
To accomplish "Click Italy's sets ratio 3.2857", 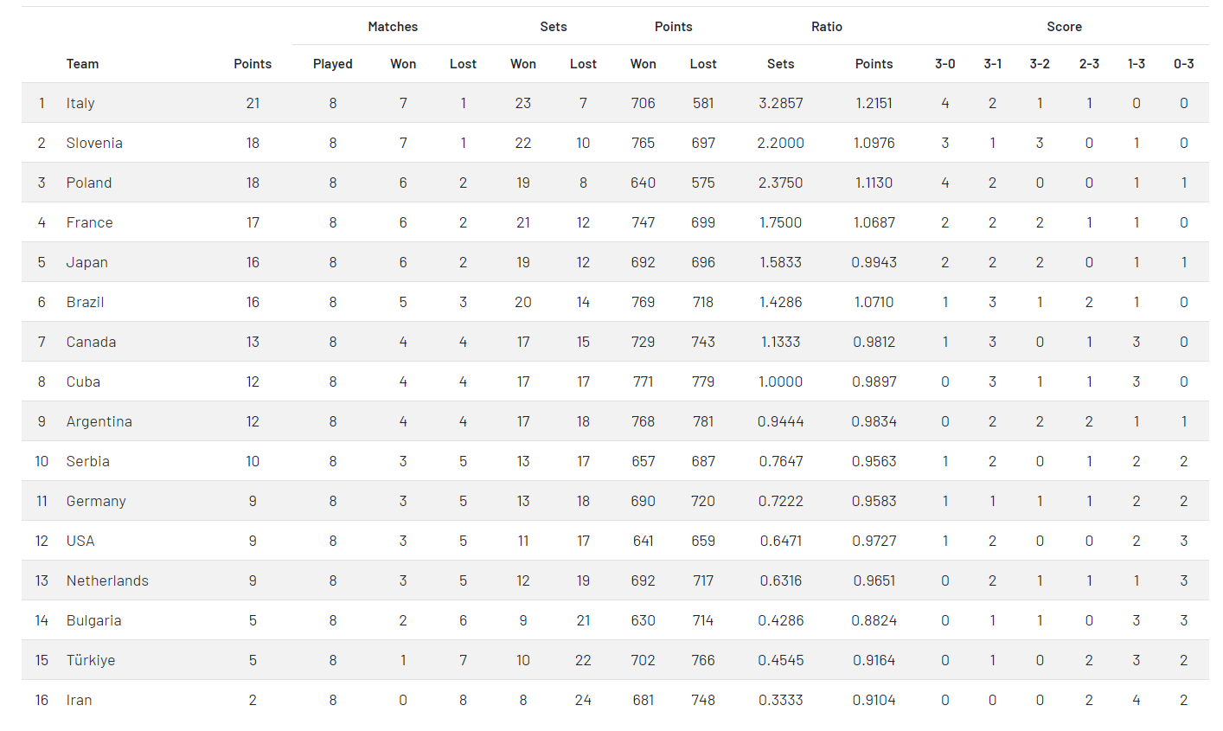I will click(x=780, y=103).
